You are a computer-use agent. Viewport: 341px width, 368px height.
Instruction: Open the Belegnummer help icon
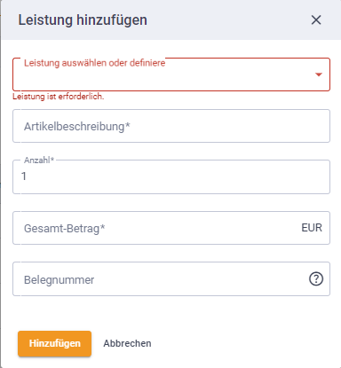click(x=316, y=278)
